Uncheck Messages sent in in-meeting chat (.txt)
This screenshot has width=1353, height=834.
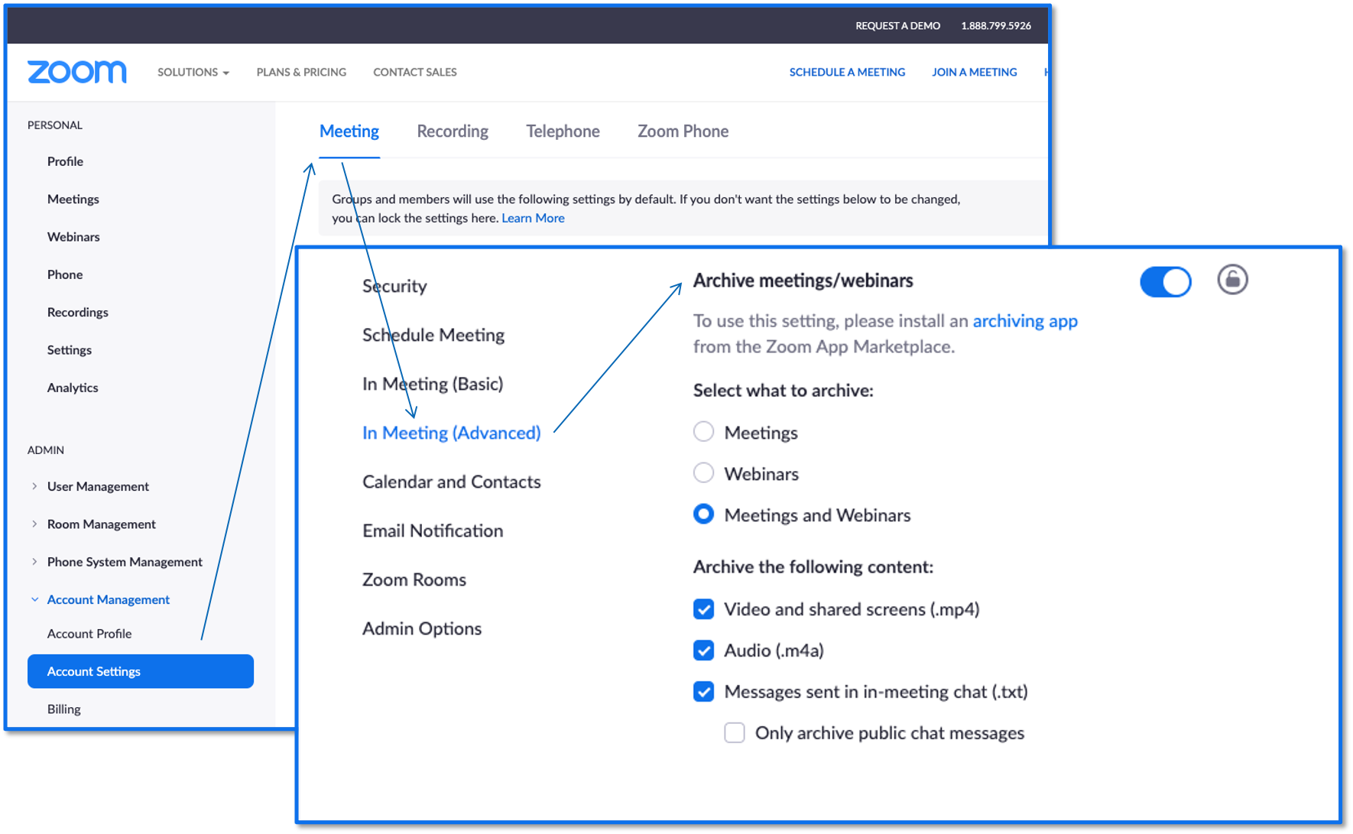[x=703, y=692]
